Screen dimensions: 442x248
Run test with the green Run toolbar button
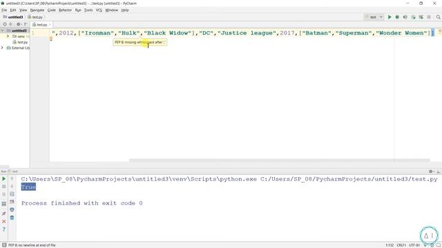[x=390, y=17]
